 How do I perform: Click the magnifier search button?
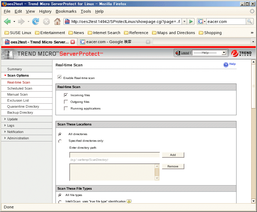tap(250, 21)
